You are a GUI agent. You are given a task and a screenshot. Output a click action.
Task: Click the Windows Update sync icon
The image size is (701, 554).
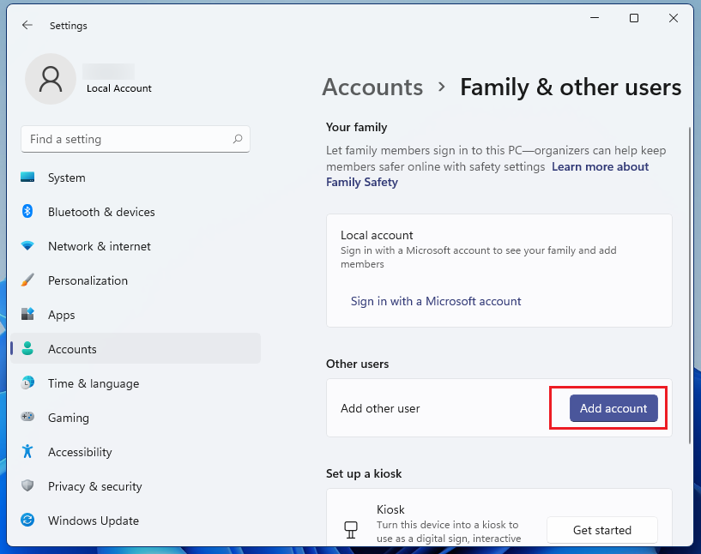click(27, 520)
